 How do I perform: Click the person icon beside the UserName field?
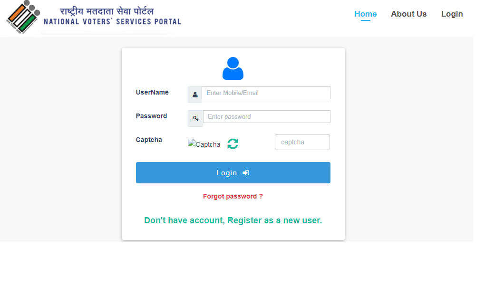pyautogui.click(x=194, y=95)
